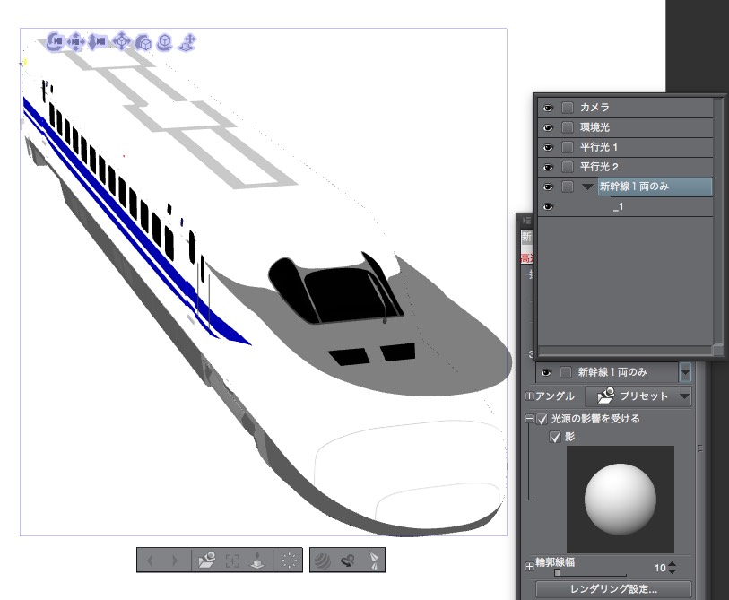Toggle lock checkbox of 新幹線１両のみ in list
This screenshot has width=729, height=600.
[568, 187]
